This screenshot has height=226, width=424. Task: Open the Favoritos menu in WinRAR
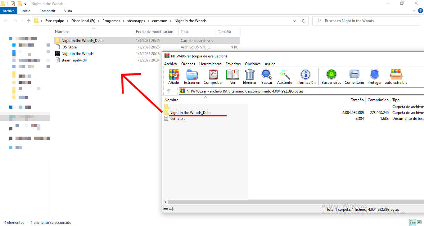[233, 64]
